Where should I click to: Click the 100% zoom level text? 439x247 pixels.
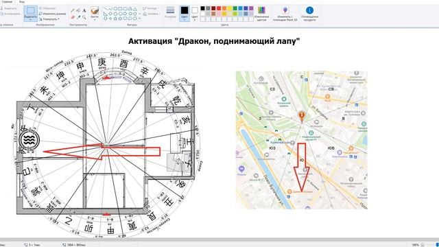coord(415,245)
